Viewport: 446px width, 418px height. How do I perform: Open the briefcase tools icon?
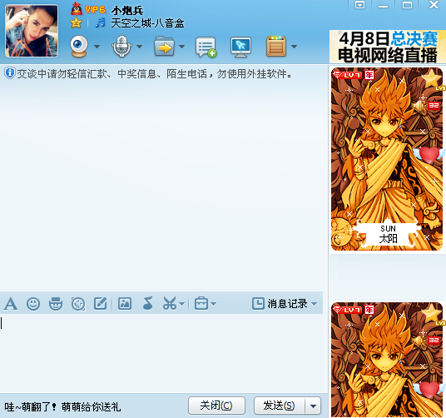[x=201, y=303]
